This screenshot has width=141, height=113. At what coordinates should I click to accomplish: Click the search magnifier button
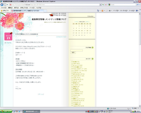(138, 5)
